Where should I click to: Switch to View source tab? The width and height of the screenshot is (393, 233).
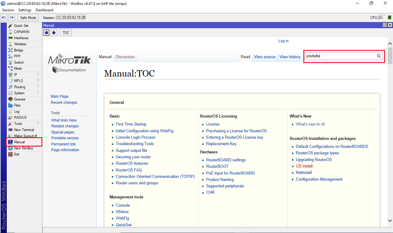pyautogui.click(x=265, y=57)
